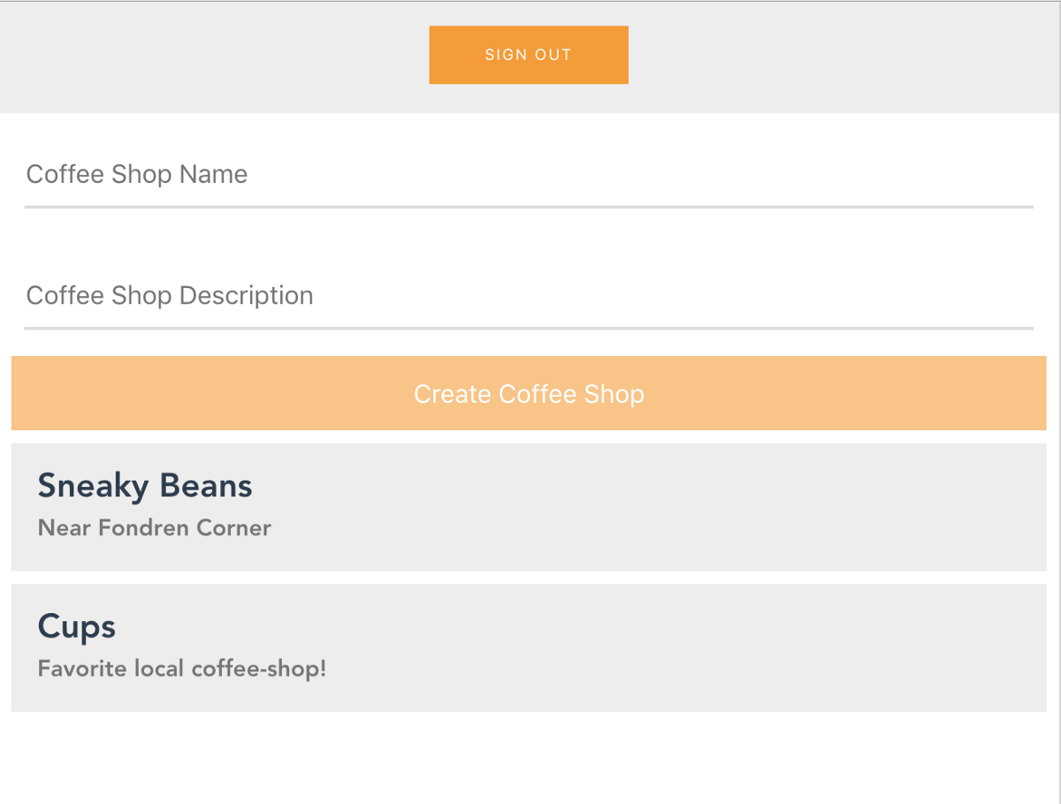The width and height of the screenshot is (1061, 804).
Task: Click the Coffee Shop Description placeholder text
Action: [x=170, y=295]
